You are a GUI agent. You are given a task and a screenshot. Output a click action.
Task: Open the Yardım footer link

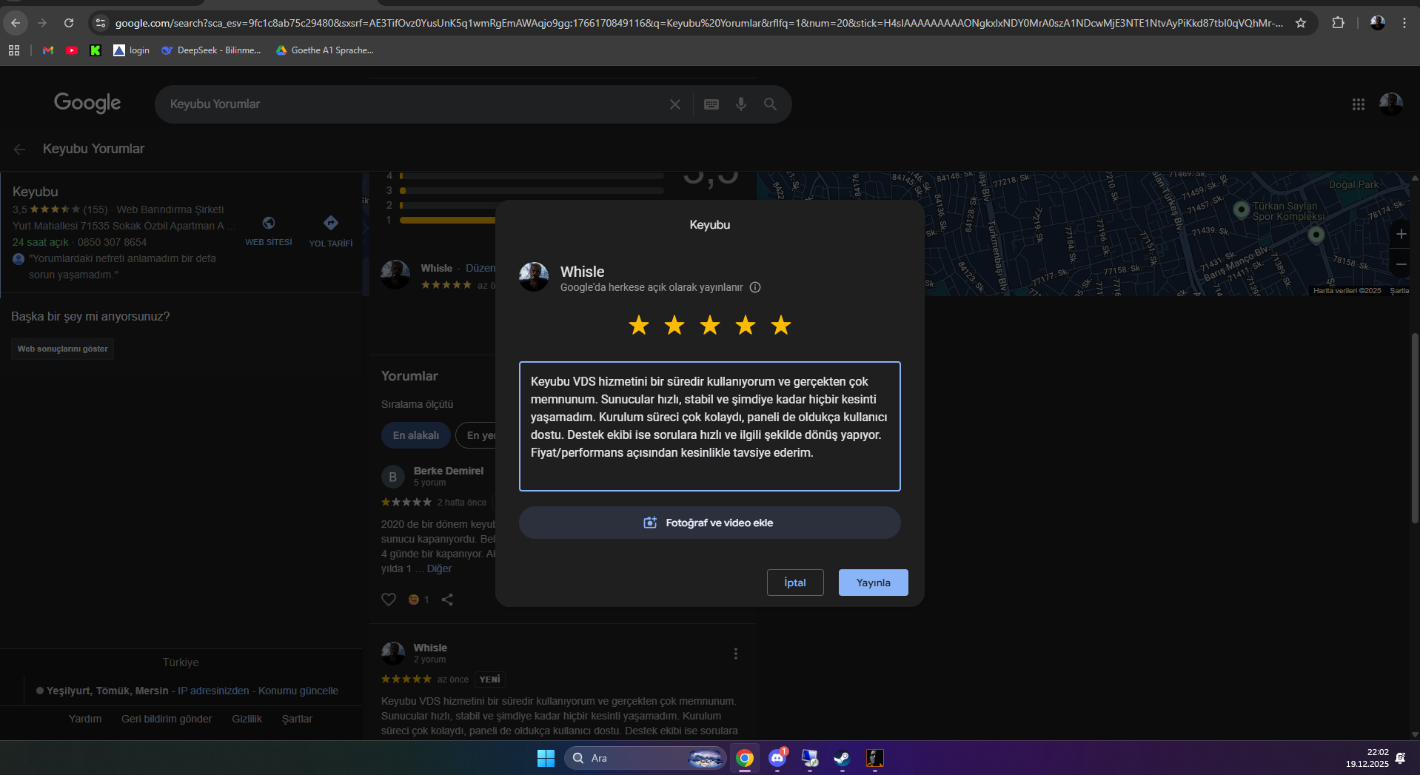[85, 719]
